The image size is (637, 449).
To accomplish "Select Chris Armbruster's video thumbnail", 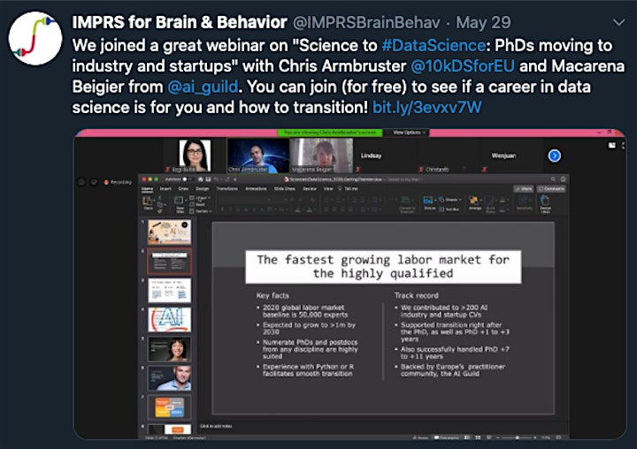I will coord(257,156).
